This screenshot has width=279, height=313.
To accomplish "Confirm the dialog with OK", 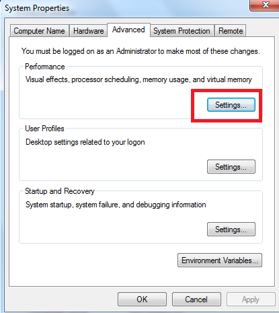I will coord(142,300).
